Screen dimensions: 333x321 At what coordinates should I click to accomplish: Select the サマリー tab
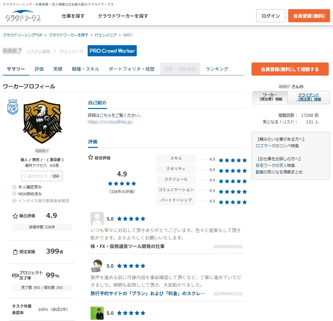(x=16, y=69)
